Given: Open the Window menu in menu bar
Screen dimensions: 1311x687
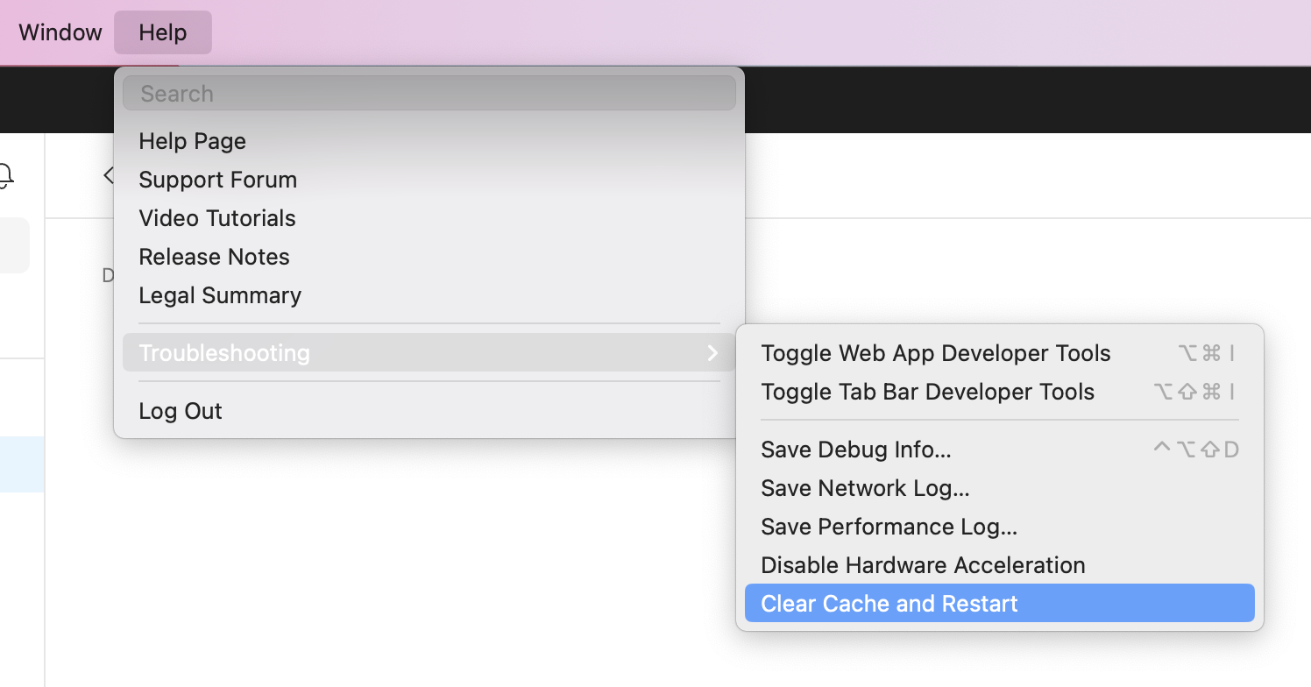Looking at the screenshot, I should [60, 32].
